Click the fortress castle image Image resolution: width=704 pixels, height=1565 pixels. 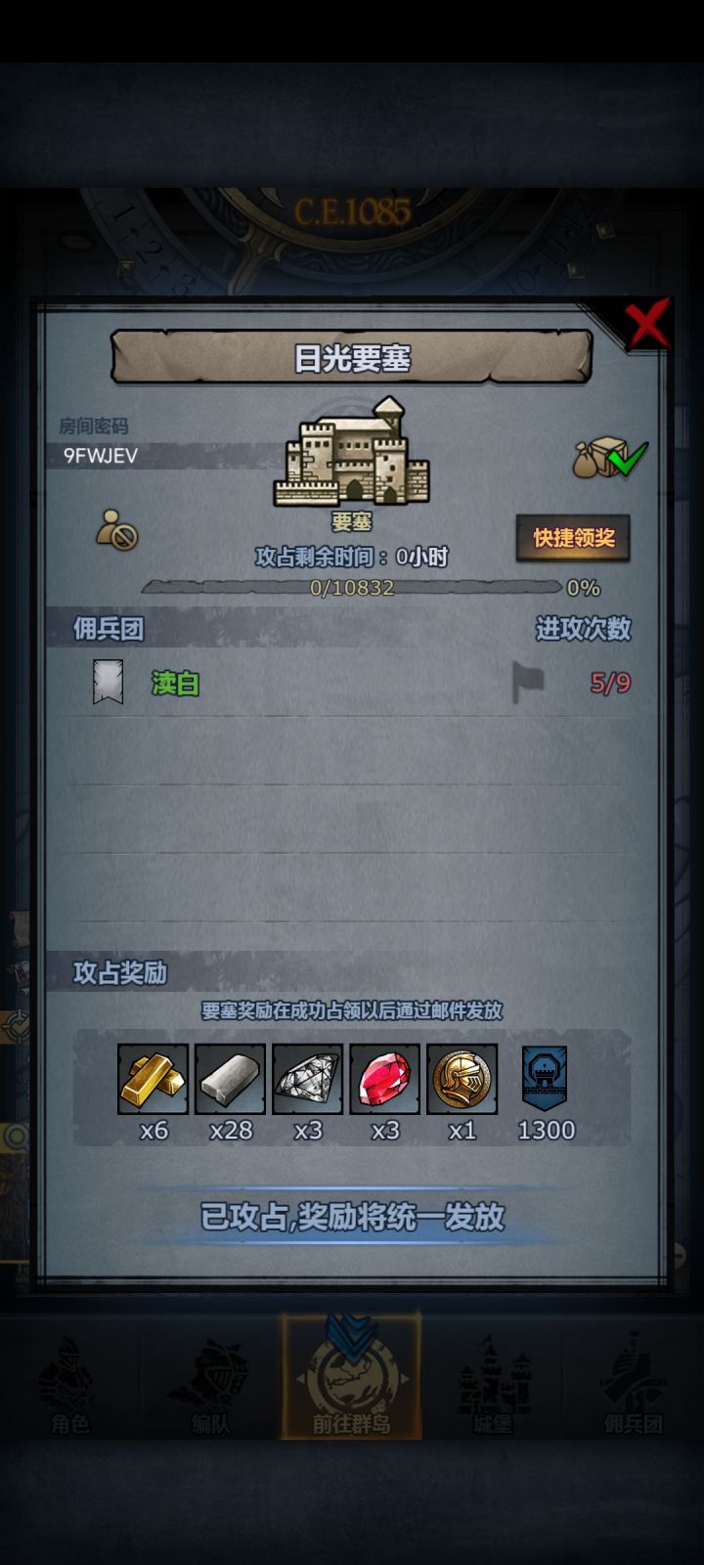[353, 453]
